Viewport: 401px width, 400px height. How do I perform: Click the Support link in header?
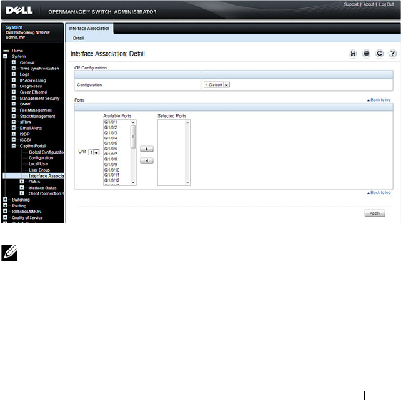pyautogui.click(x=351, y=4)
